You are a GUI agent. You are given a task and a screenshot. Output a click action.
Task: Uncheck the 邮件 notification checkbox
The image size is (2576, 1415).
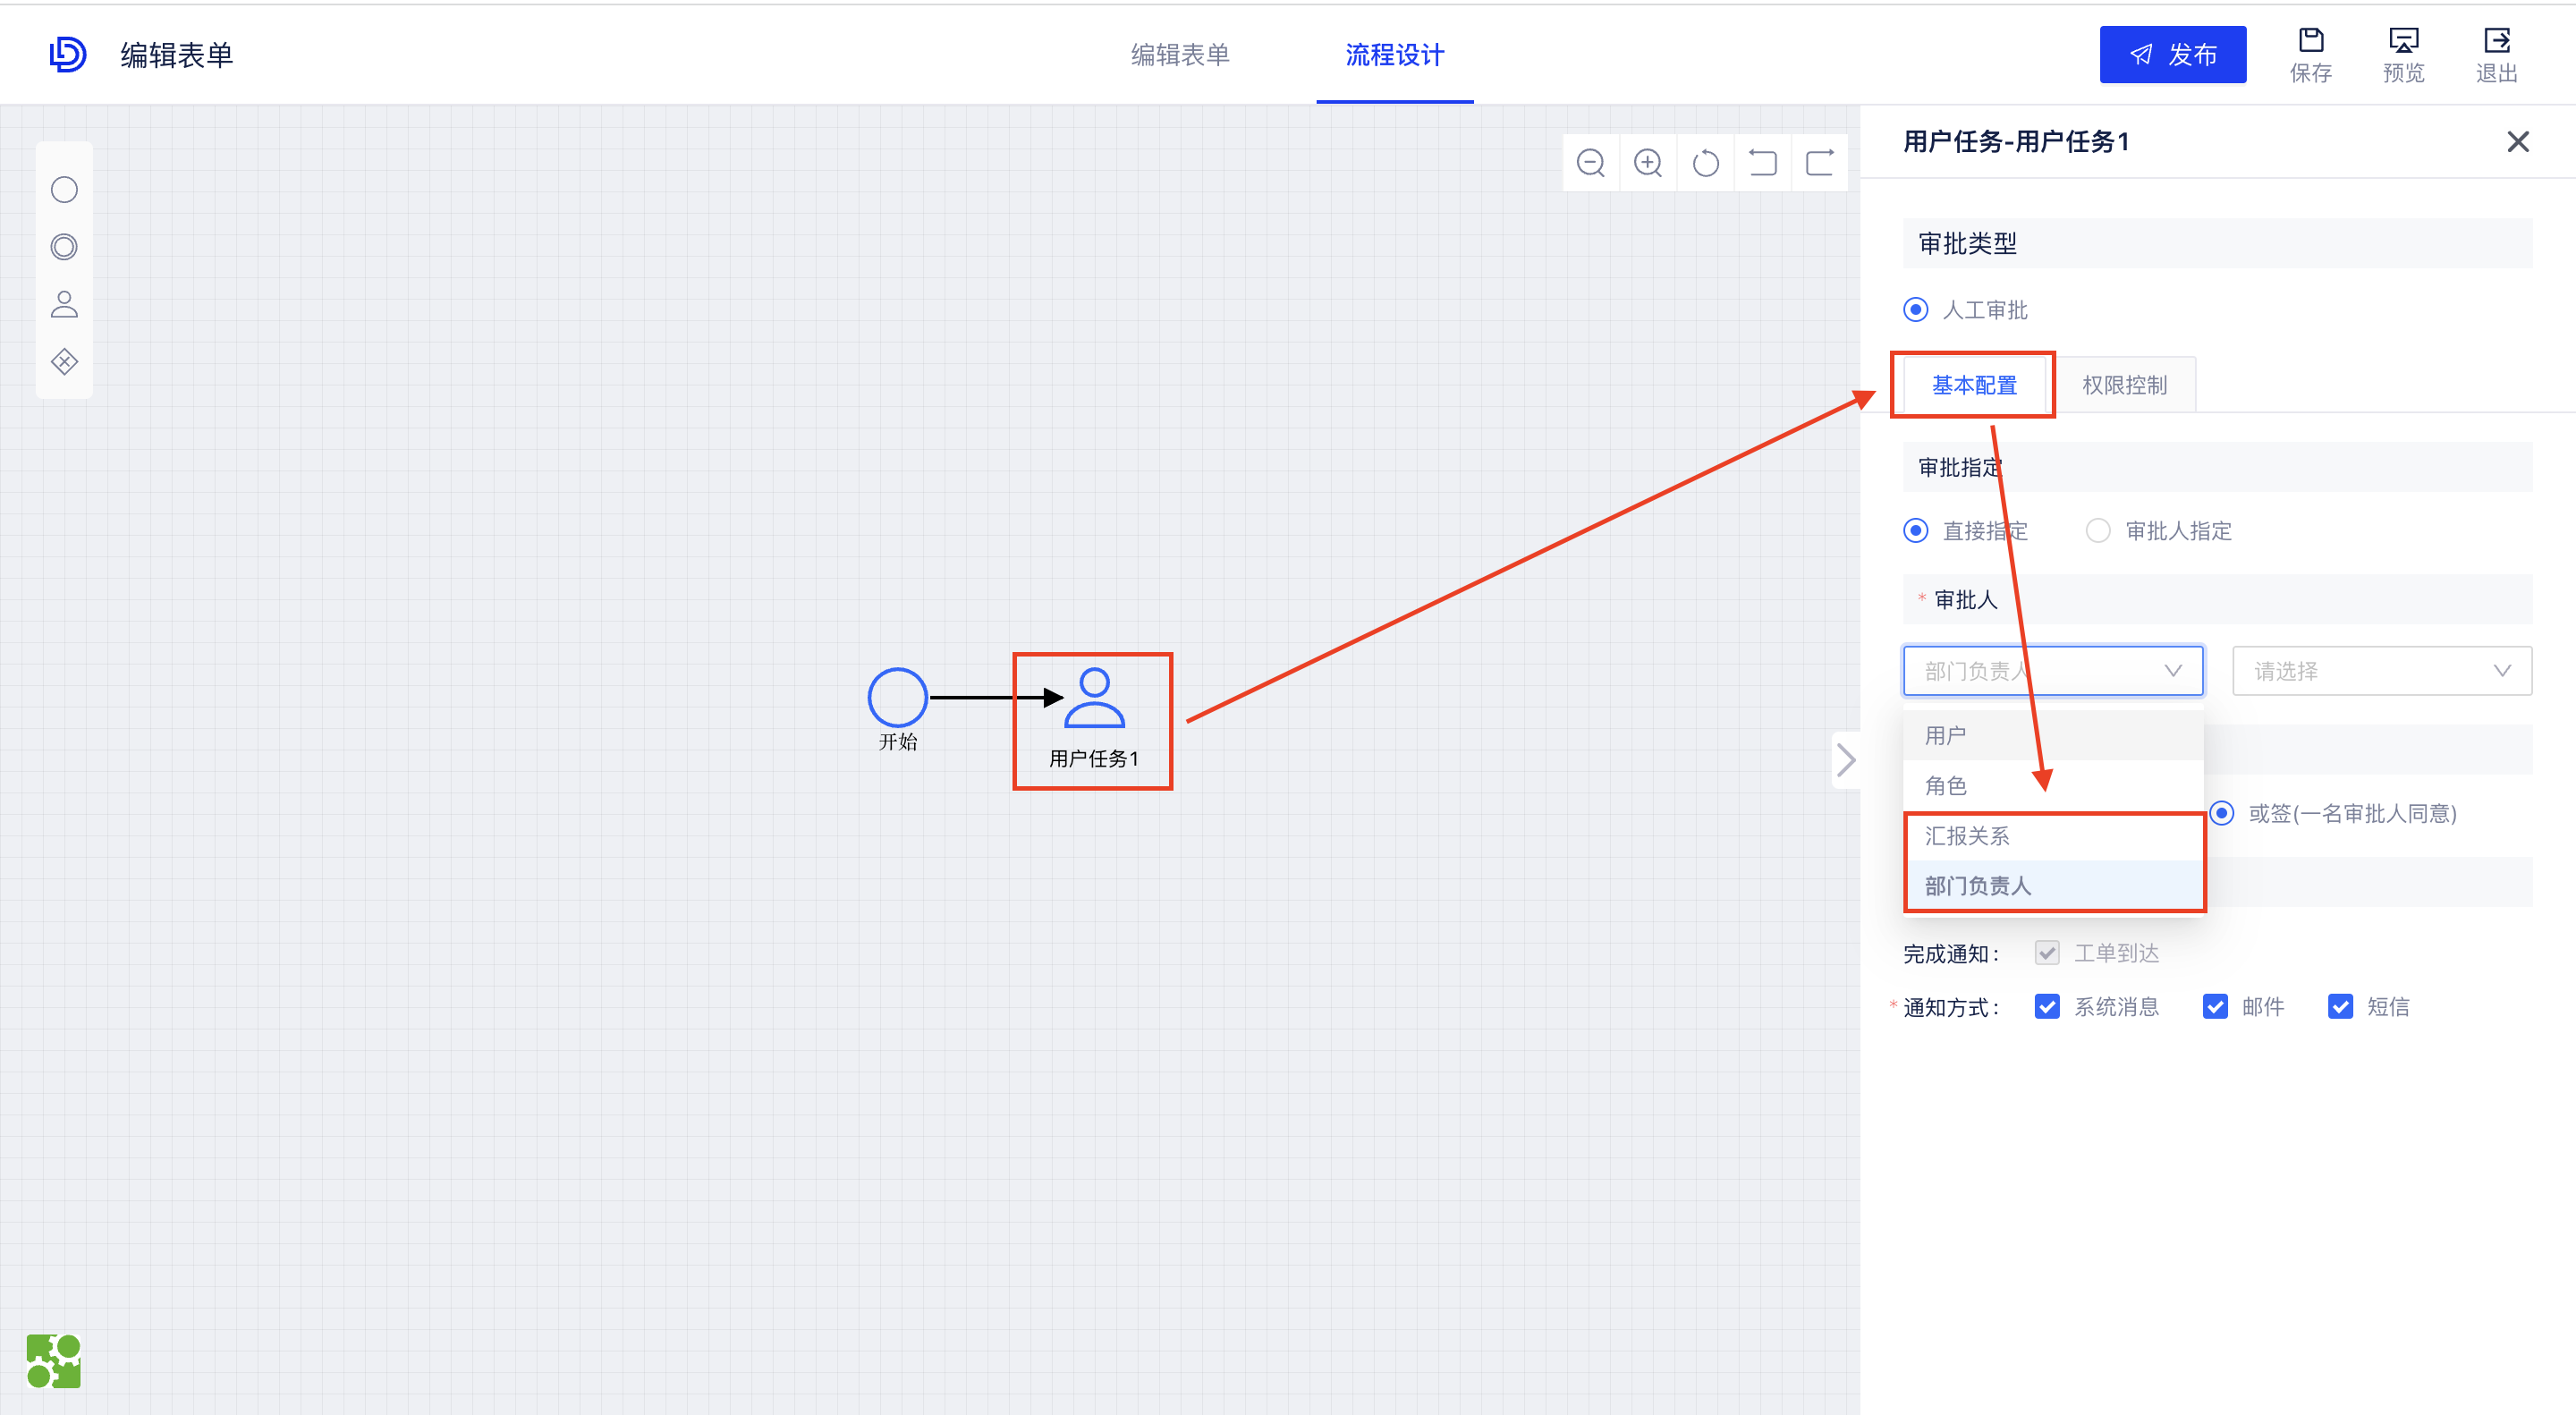tap(2215, 1006)
